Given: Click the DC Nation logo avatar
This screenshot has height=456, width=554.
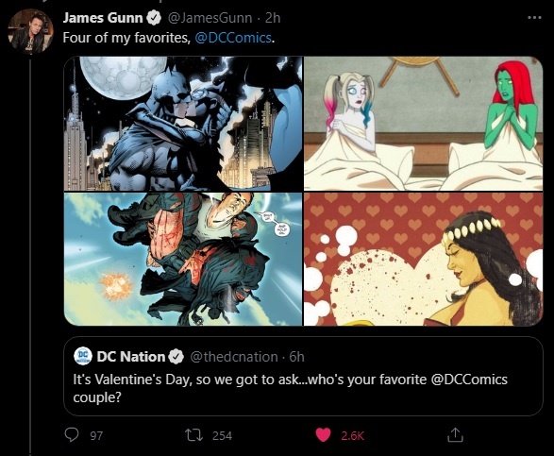Looking at the screenshot, I should click(83, 356).
